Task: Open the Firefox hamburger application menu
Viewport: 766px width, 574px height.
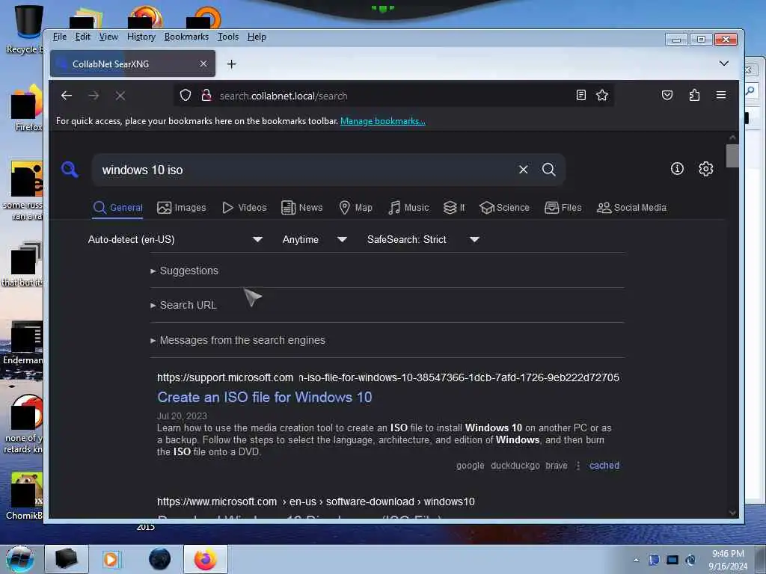Action: click(720, 95)
